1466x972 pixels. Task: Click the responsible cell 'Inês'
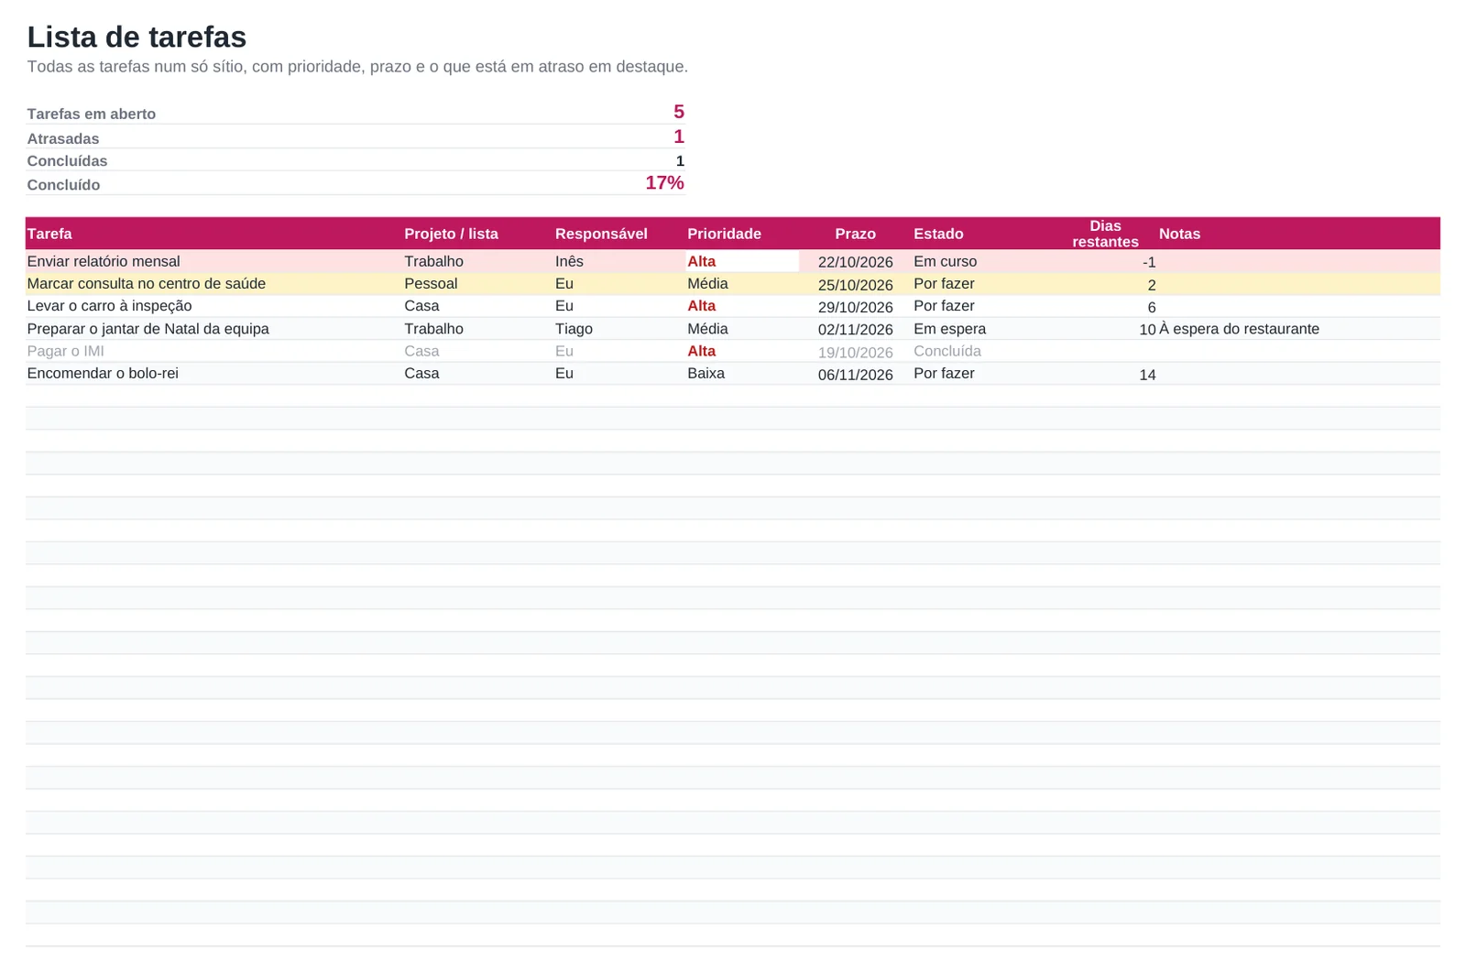pyautogui.click(x=569, y=261)
